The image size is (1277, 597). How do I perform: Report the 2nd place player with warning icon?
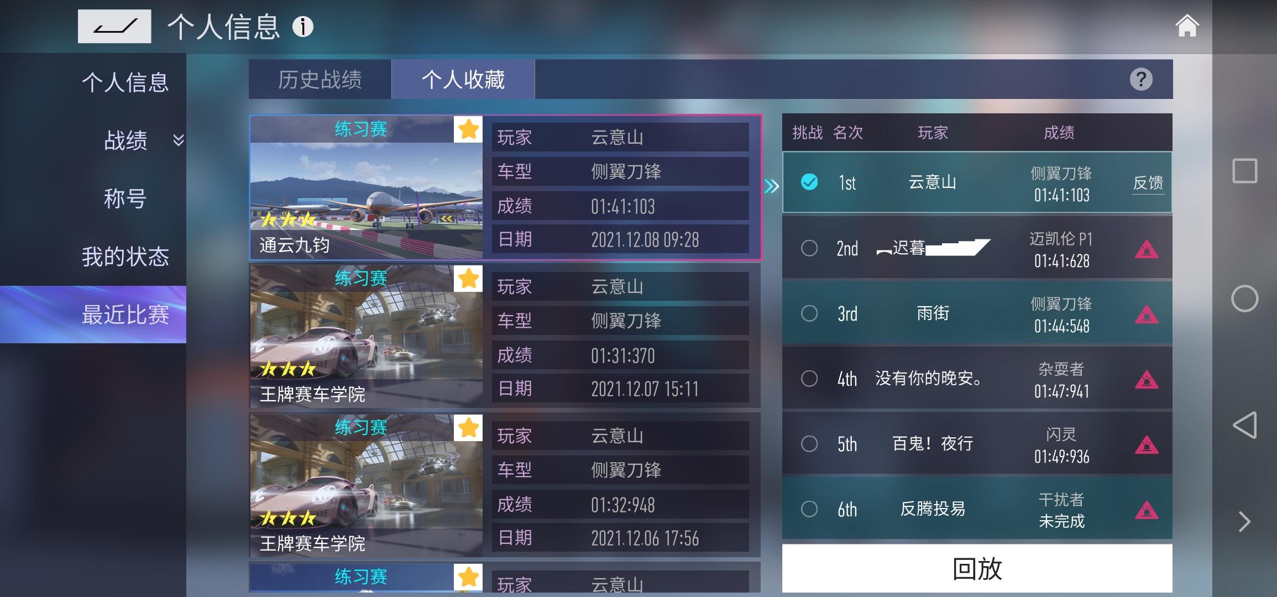(x=1147, y=249)
